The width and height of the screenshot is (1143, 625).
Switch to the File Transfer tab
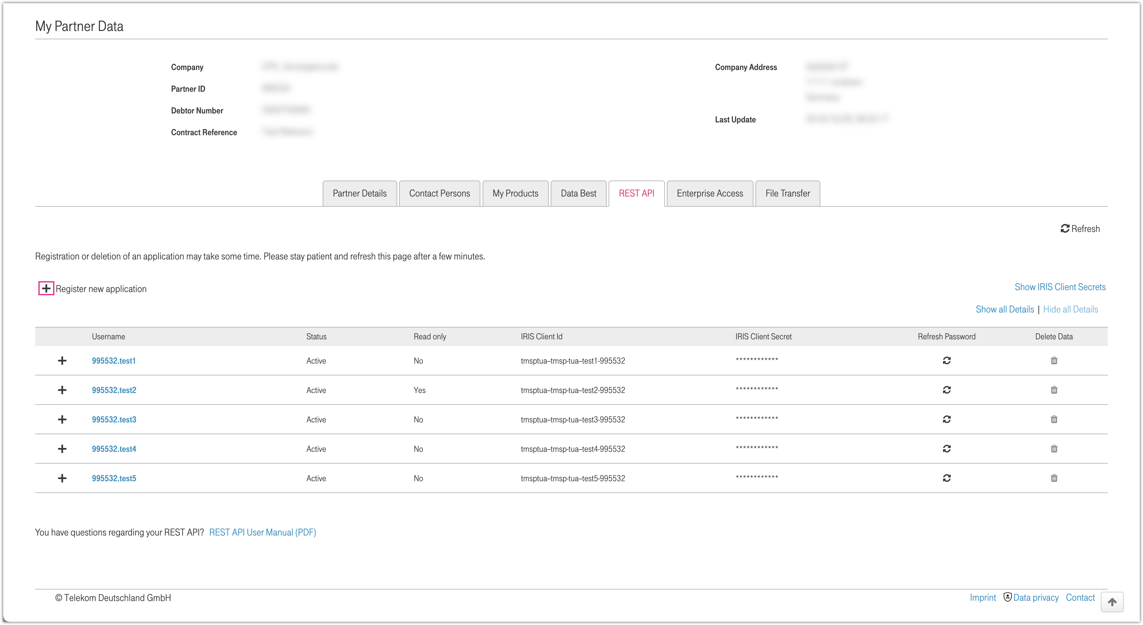788,193
